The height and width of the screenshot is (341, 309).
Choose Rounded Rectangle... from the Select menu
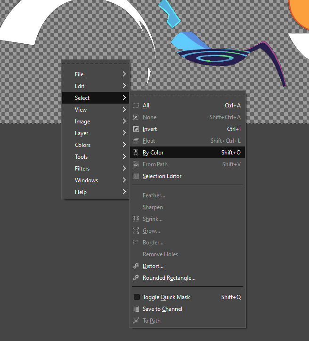point(169,278)
